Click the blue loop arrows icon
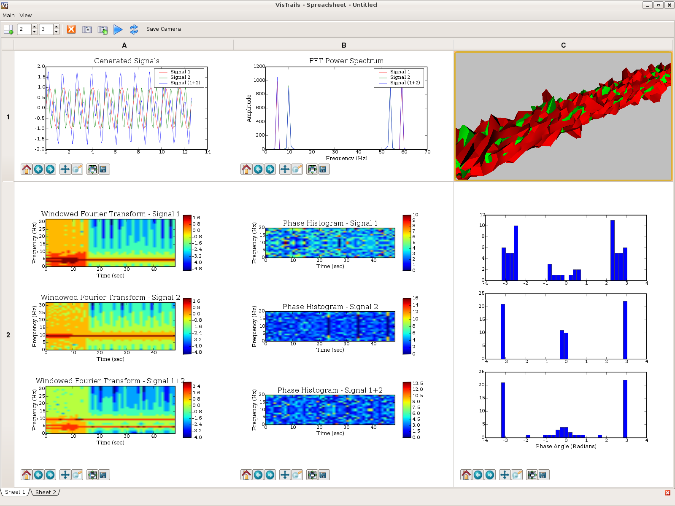This screenshot has width=675, height=506. tap(134, 30)
